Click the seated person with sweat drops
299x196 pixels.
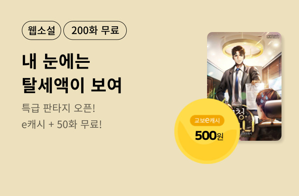268,112
